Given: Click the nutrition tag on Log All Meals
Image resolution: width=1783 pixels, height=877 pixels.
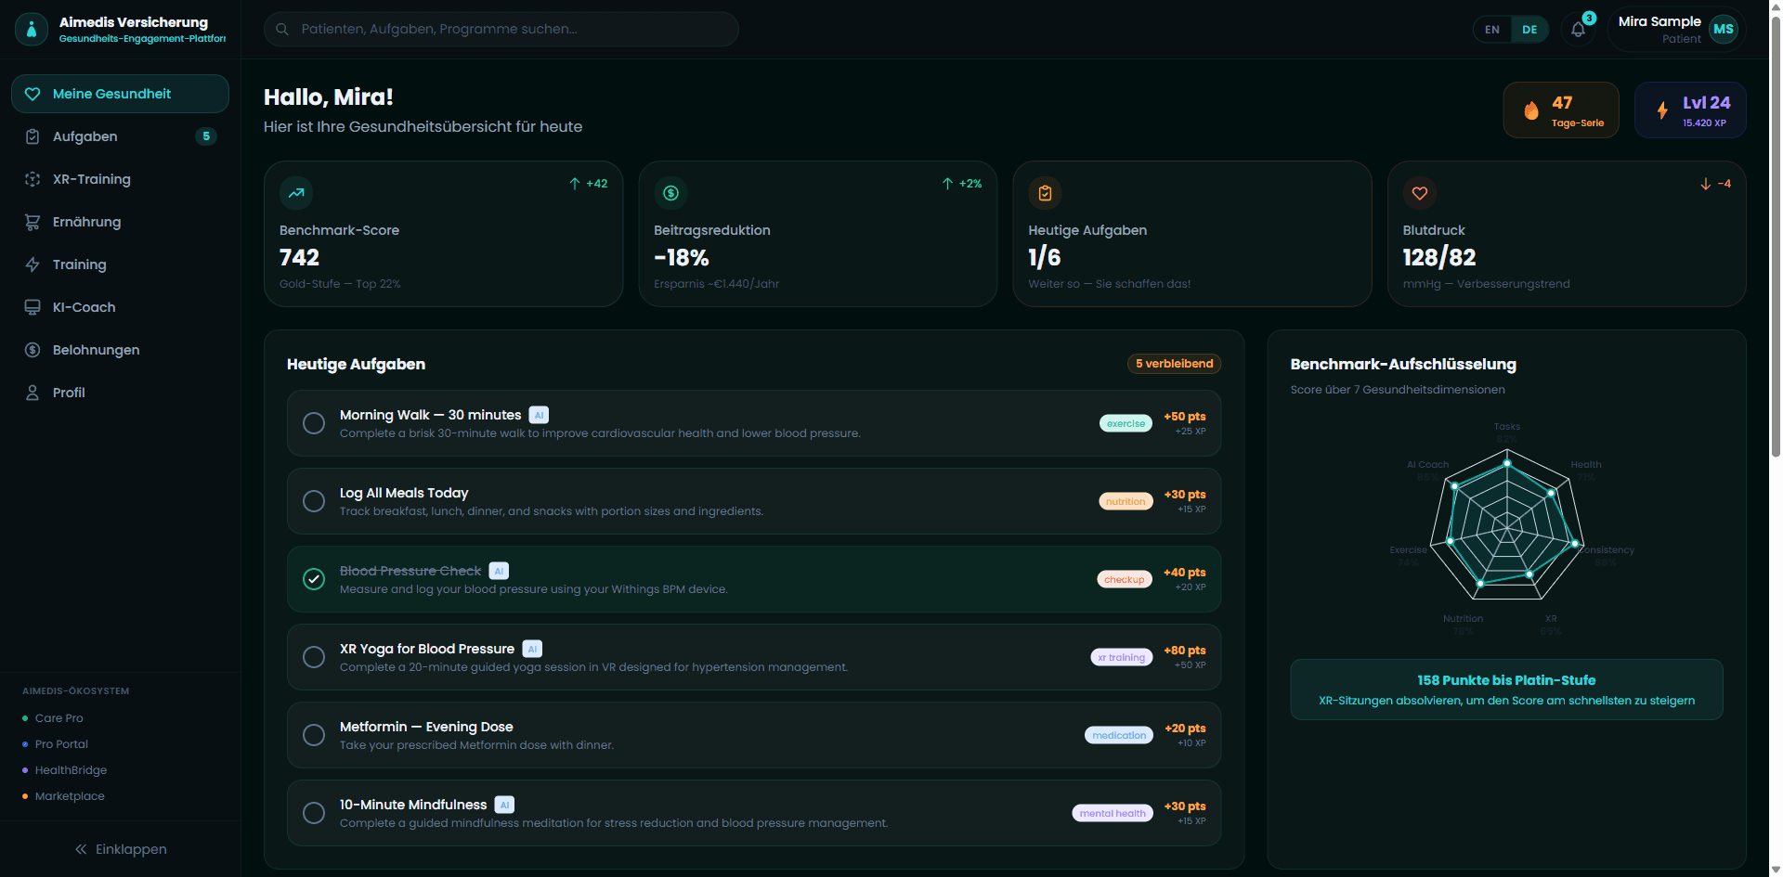Looking at the screenshot, I should click(x=1126, y=501).
